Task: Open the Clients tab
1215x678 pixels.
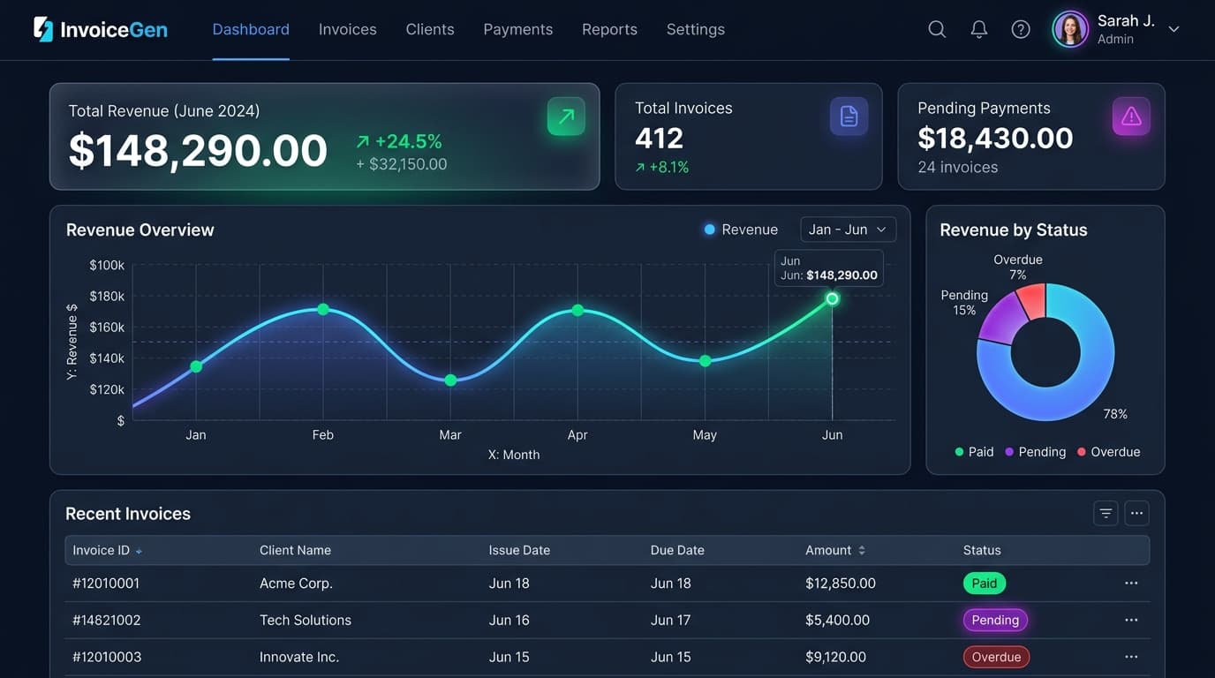Action: (430, 29)
